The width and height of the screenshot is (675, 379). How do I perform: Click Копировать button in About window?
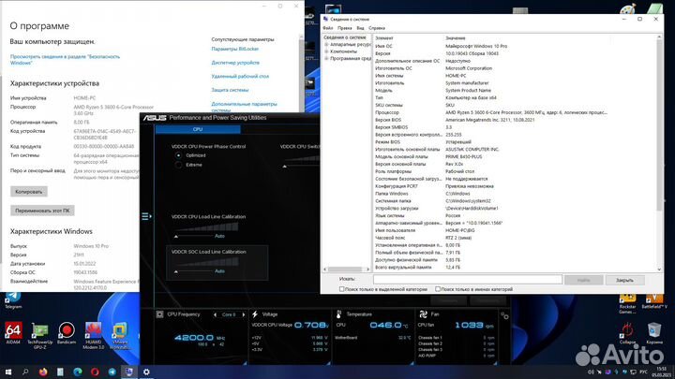(29, 192)
